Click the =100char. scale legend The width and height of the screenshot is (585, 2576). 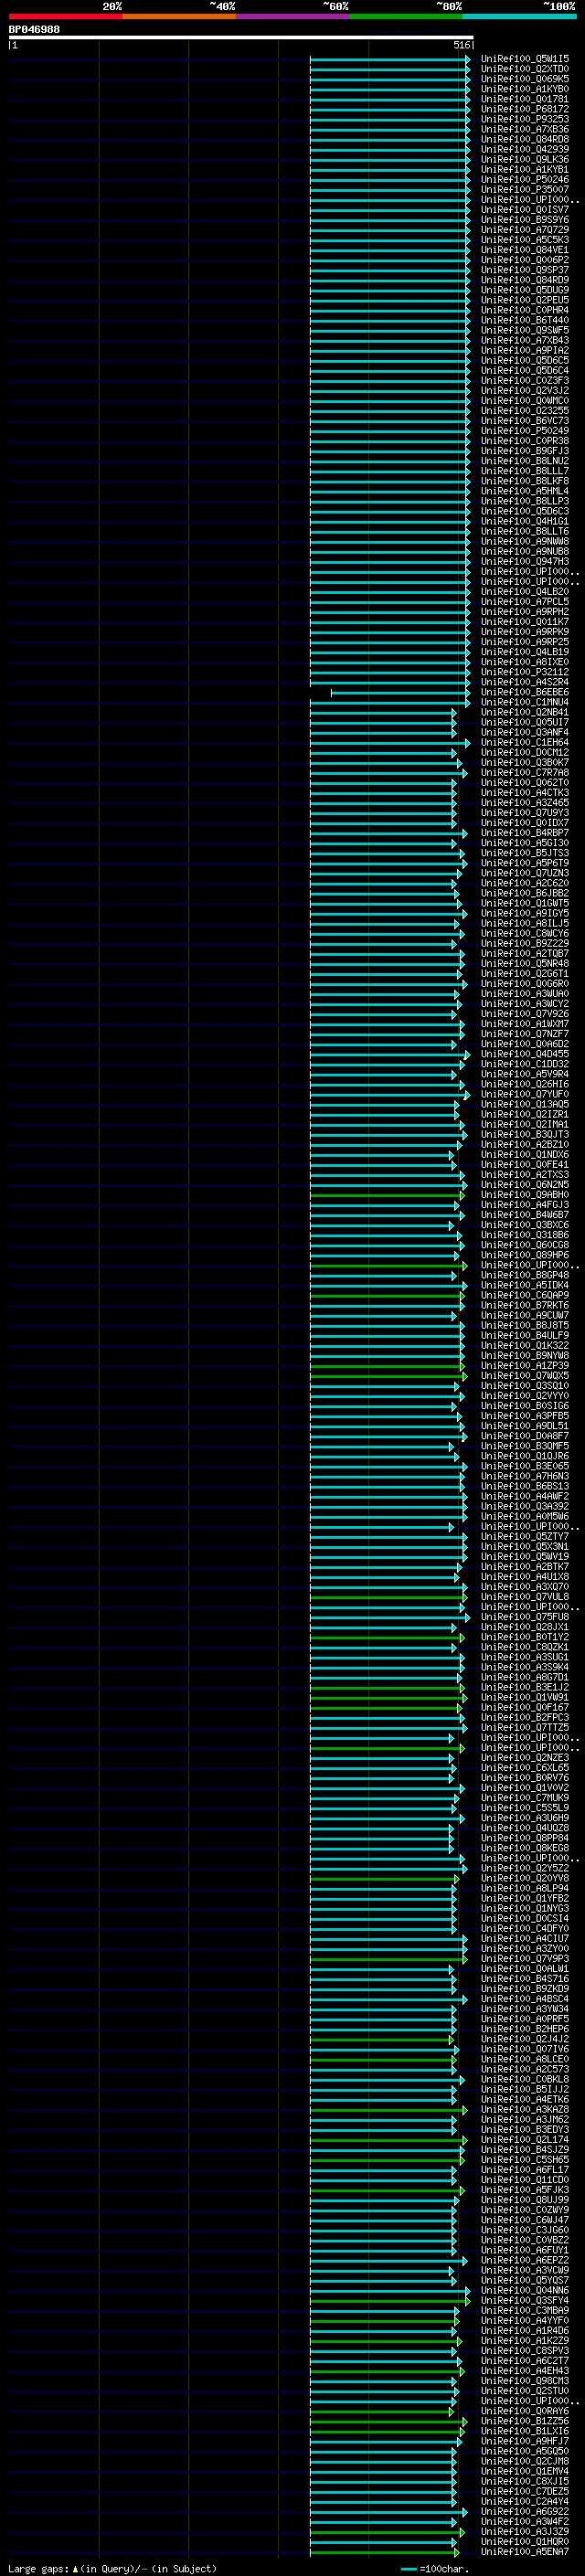tap(434, 2569)
